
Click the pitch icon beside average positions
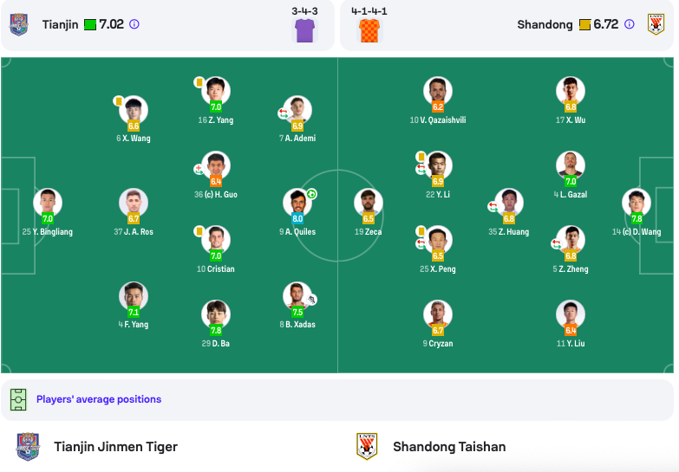(x=18, y=399)
